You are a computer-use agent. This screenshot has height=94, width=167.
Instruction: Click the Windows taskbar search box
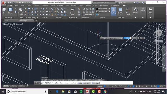(x=27, y=92)
